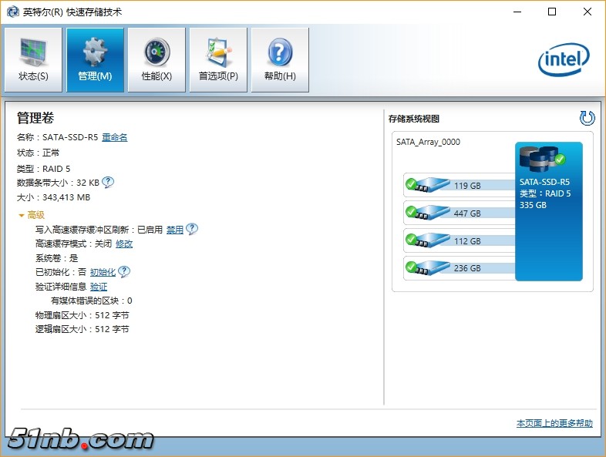The image size is (606, 457).
Task: Open 本页面上的更多帮助 link
Action: [554, 423]
